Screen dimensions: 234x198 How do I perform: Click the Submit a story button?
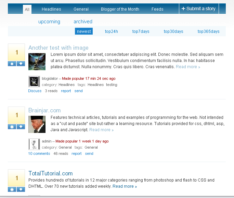click(199, 9)
